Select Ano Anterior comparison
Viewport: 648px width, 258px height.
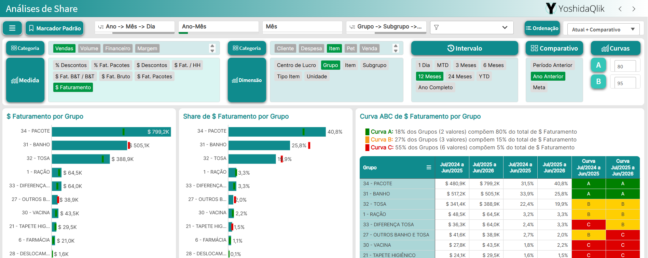click(x=548, y=77)
